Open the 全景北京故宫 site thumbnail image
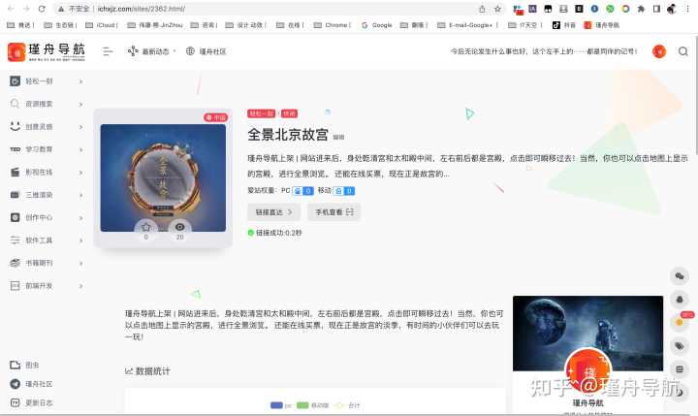Screen dimensions: 698x416 163,177
